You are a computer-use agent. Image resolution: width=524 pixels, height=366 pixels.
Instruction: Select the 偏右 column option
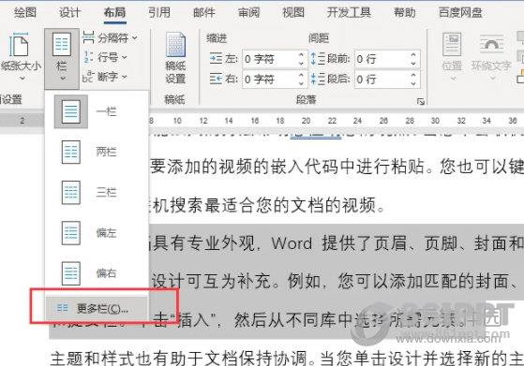tap(97, 273)
